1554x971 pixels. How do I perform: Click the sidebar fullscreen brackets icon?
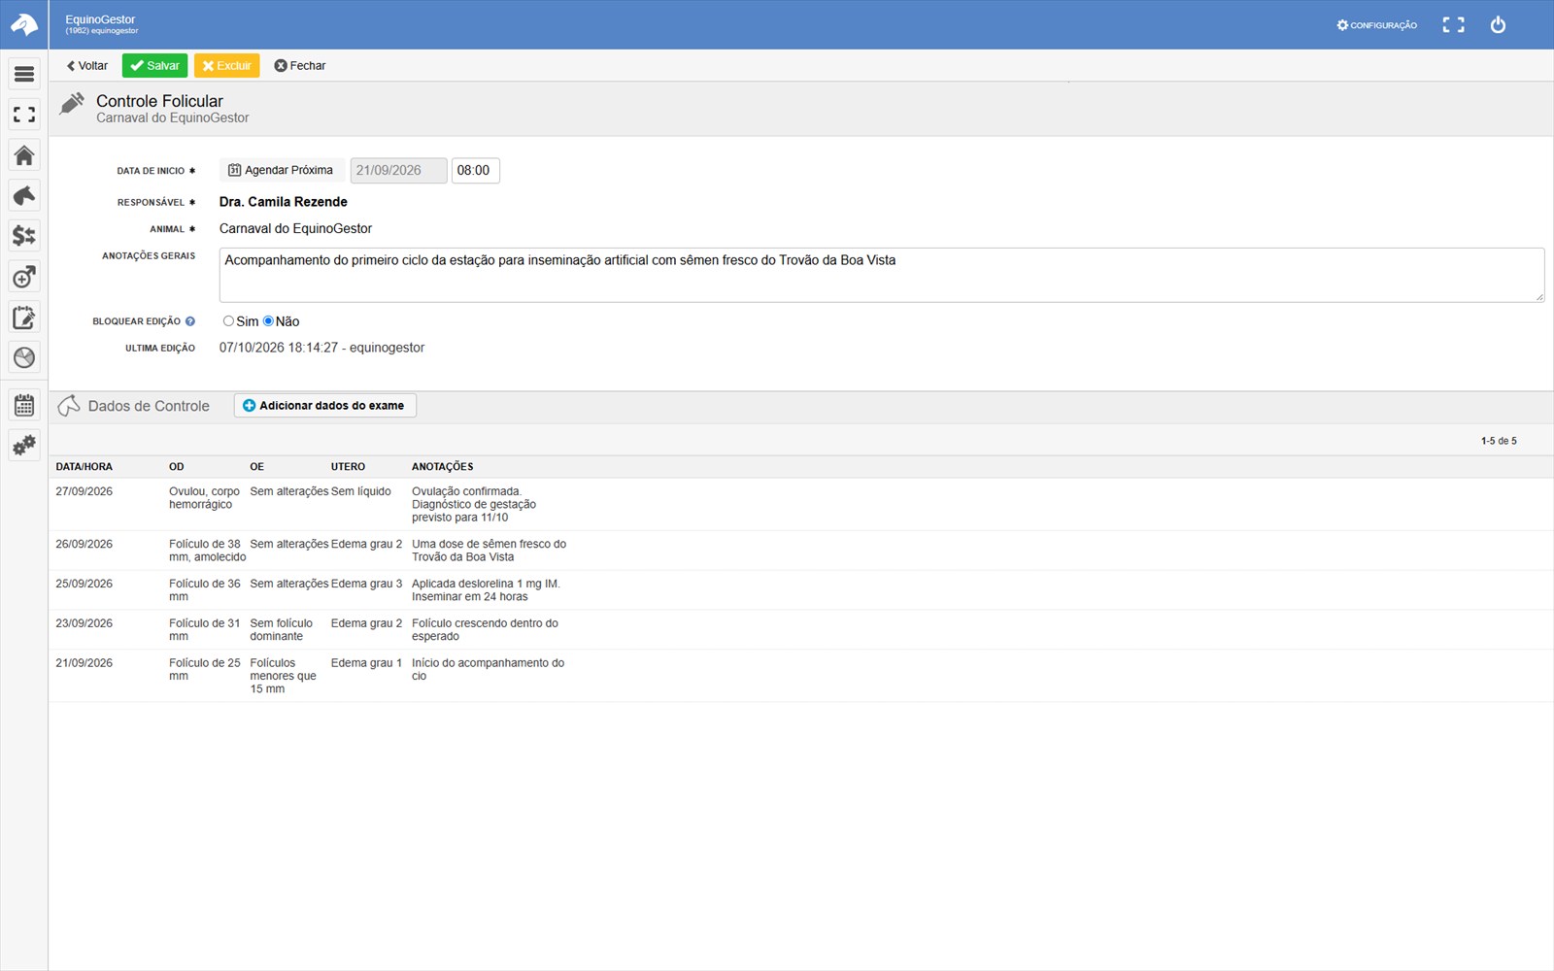click(24, 115)
